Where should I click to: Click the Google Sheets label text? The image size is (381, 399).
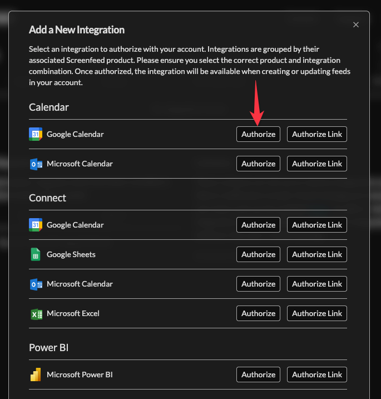[x=71, y=254]
